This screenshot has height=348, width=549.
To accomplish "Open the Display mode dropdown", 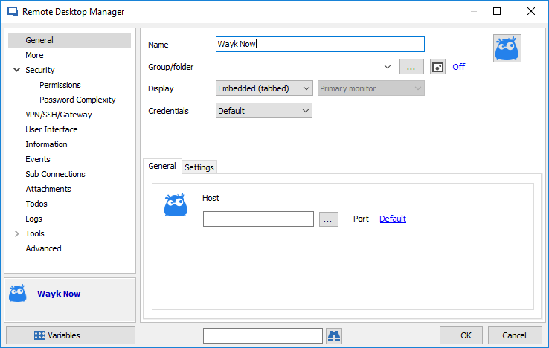I will click(264, 88).
